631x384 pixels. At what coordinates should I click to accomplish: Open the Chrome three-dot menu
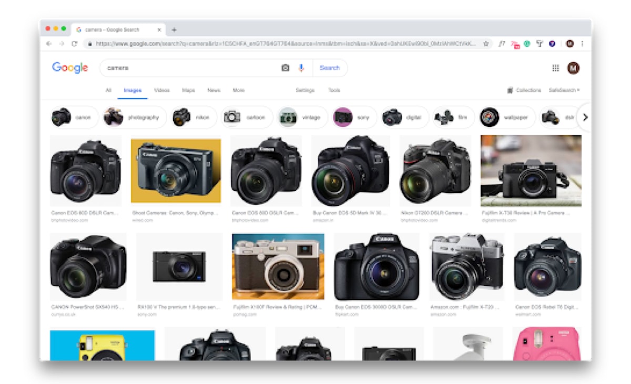(582, 45)
